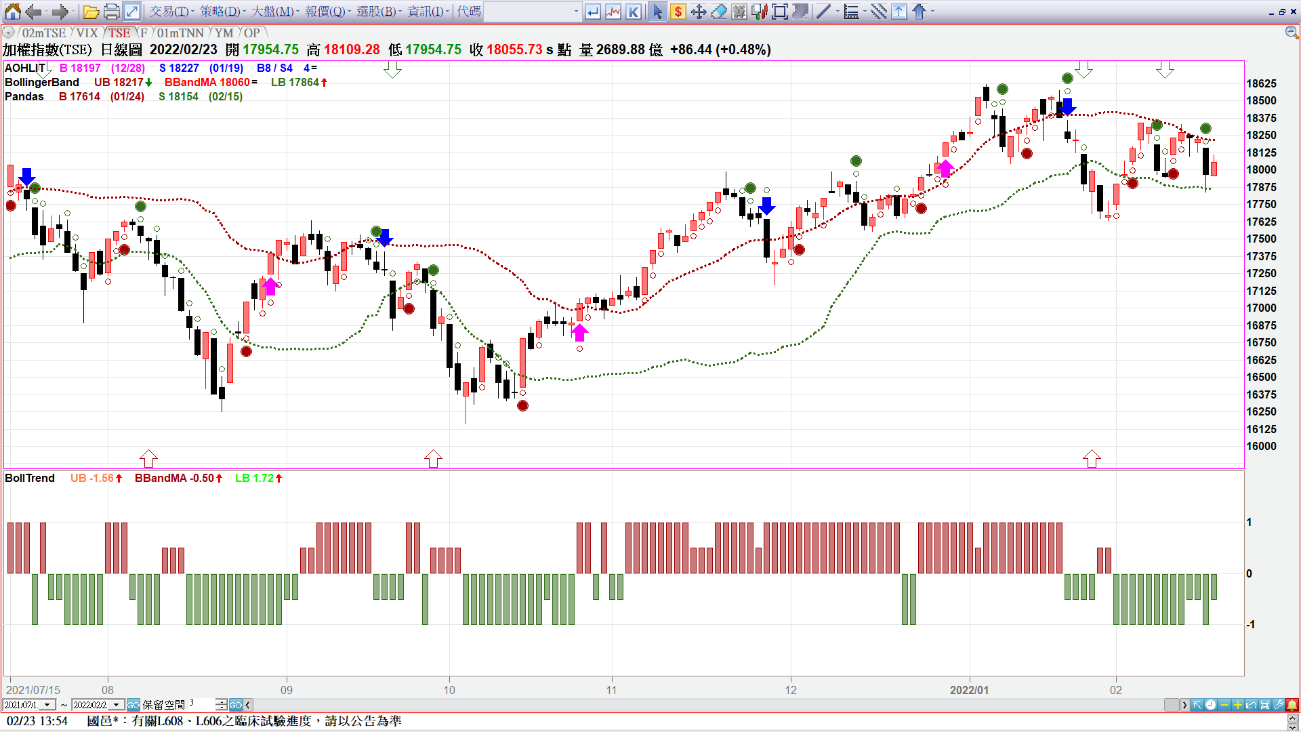This screenshot has width=1301, height=732.
Task: Select the eraser tool icon
Action: tap(719, 12)
